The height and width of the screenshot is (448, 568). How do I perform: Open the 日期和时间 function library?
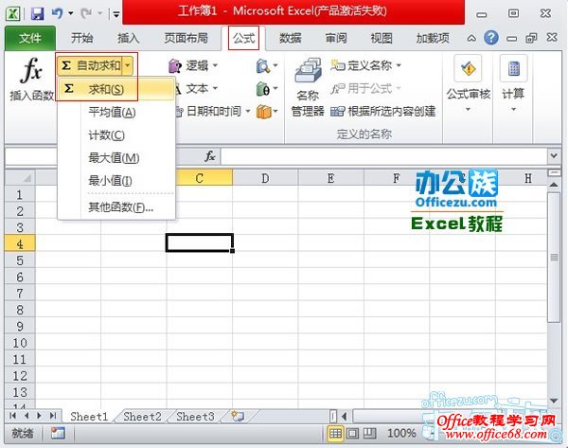coord(213,111)
